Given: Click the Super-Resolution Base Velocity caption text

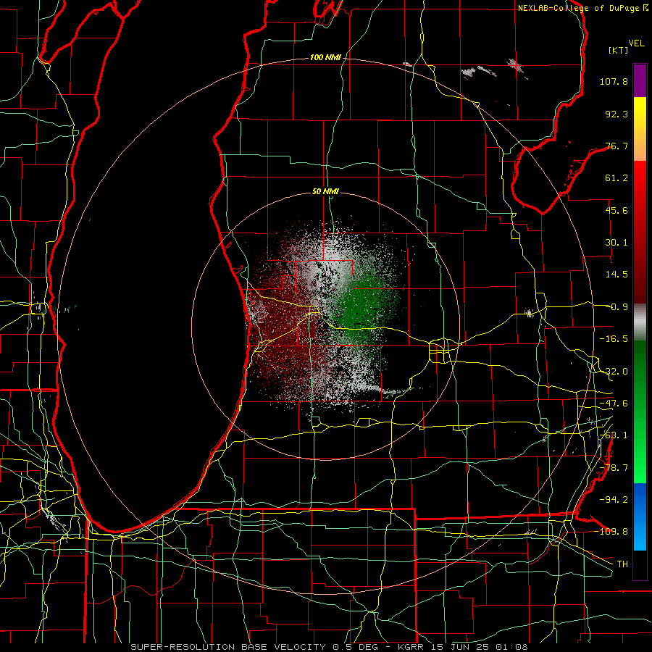Looking at the screenshot, I should pyautogui.click(x=329, y=647).
